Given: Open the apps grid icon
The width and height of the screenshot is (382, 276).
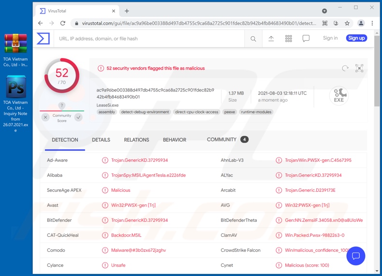Looking at the screenshot, I should point(289,39).
